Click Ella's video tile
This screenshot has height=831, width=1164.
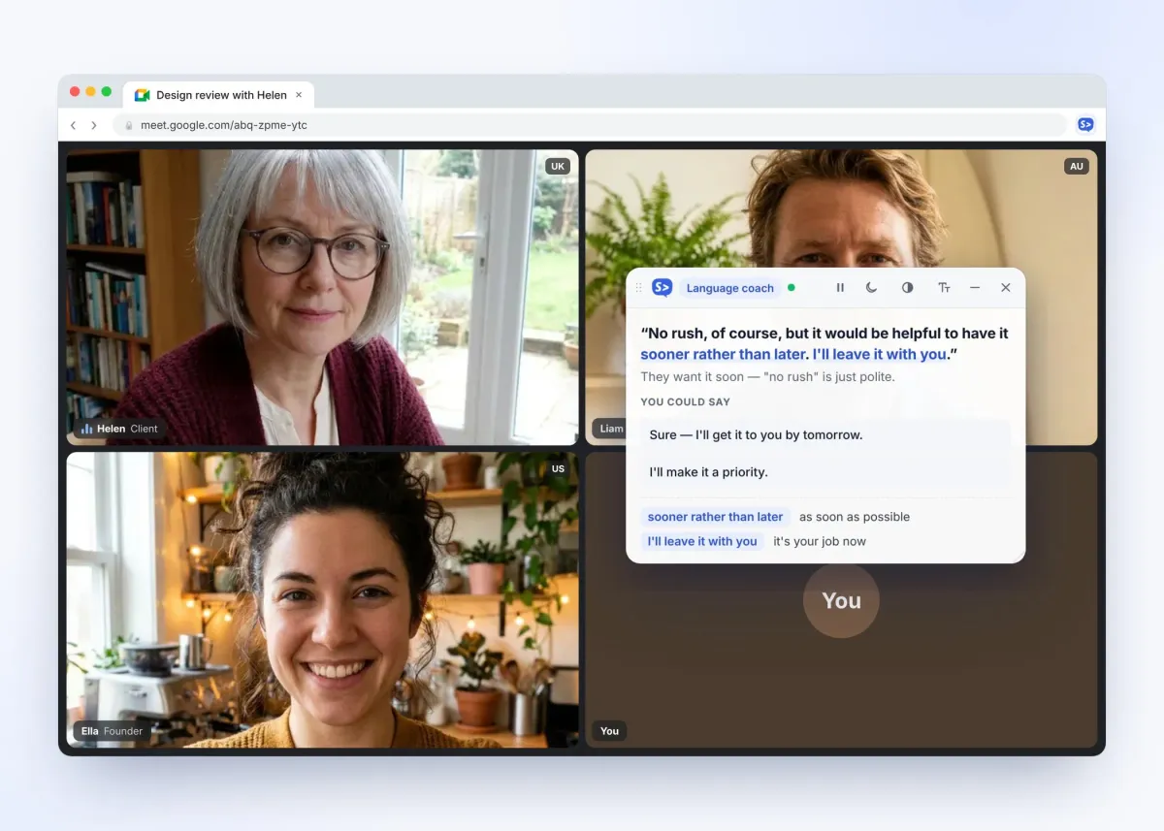[322, 599]
